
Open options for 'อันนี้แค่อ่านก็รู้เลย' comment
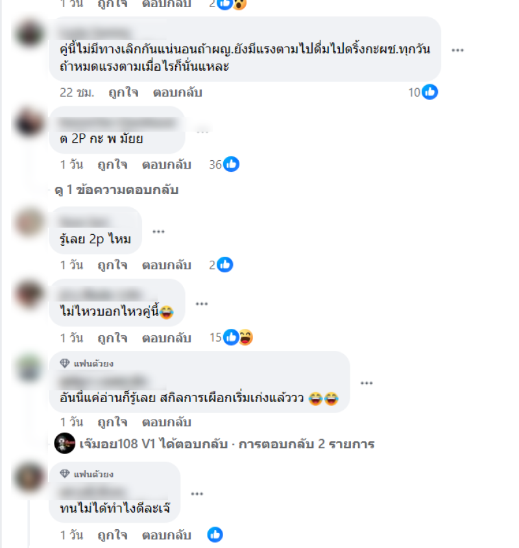tap(367, 383)
